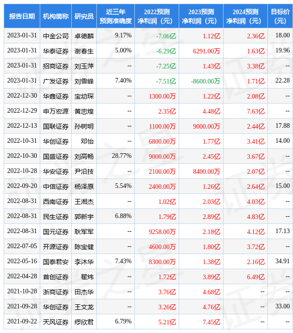Select the 申万宏源 institution cell
The height and width of the screenshot is (333, 293).
(56, 111)
